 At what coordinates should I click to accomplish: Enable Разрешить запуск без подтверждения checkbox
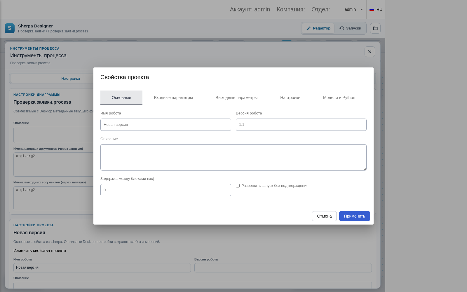tap(238, 186)
